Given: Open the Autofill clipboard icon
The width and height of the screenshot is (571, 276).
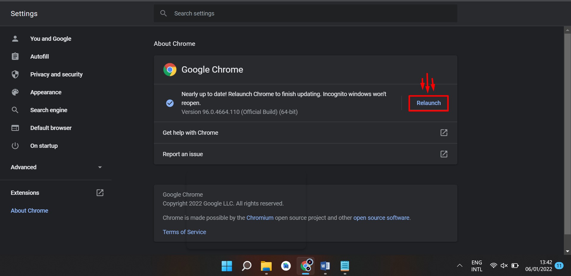Looking at the screenshot, I should click(x=15, y=57).
